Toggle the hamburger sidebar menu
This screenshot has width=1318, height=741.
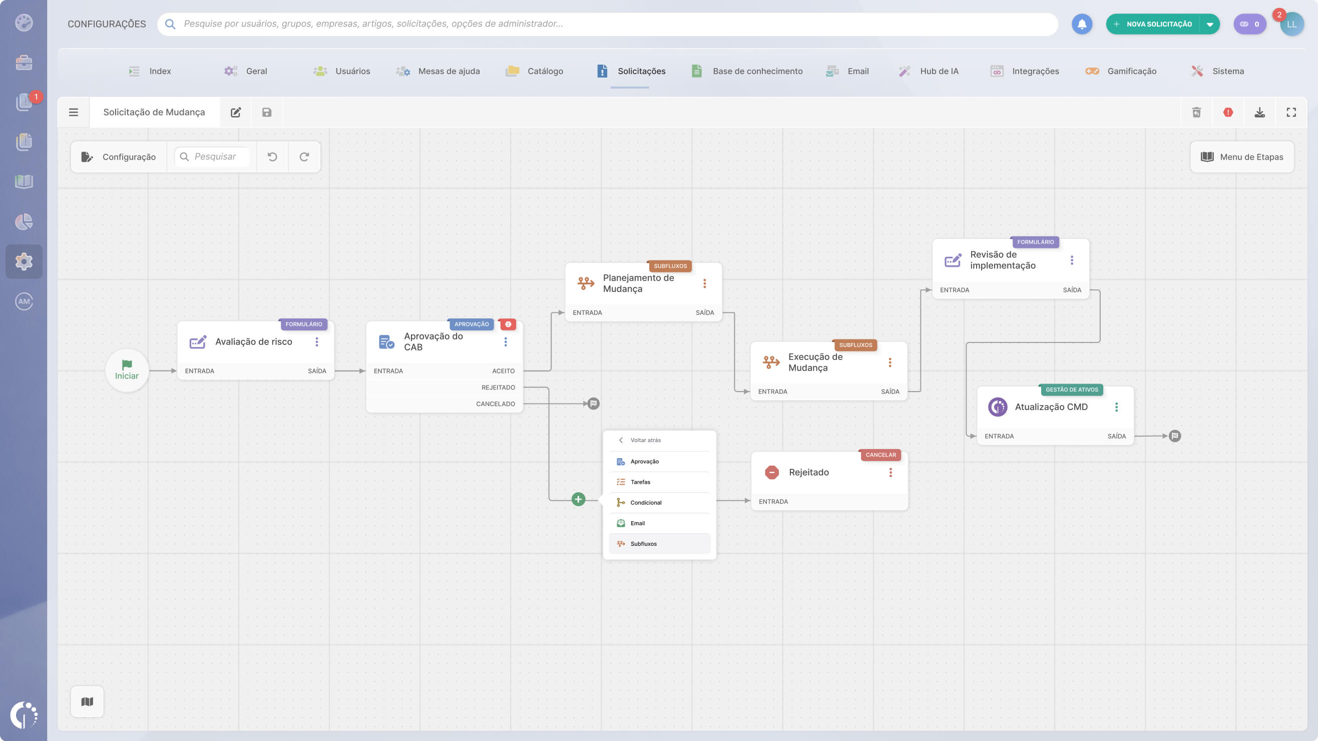coord(74,112)
